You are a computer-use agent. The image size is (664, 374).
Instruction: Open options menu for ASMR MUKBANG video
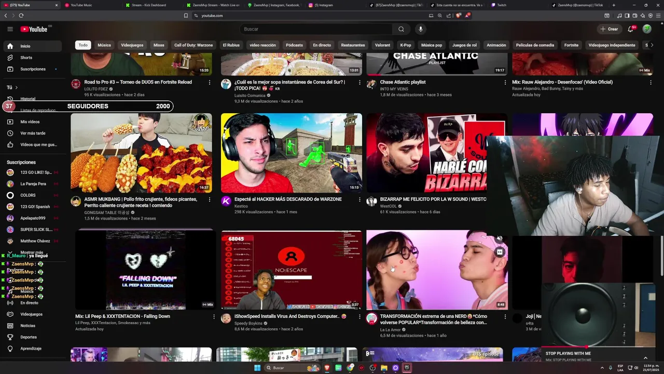(x=210, y=199)
